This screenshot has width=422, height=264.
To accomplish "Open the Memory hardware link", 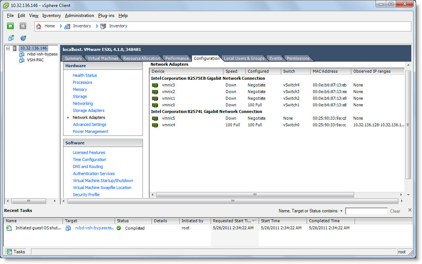I will 80,89.
